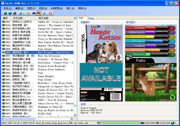Select row 0974 Wiffle Ball

37,114
